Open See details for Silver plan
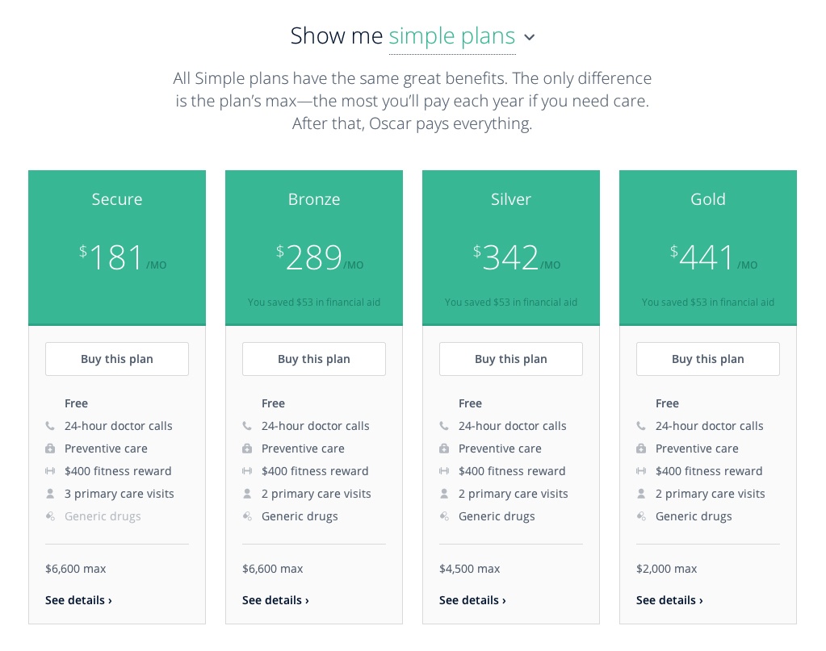This screenshot has height=651, width=826. pos(472,600)
